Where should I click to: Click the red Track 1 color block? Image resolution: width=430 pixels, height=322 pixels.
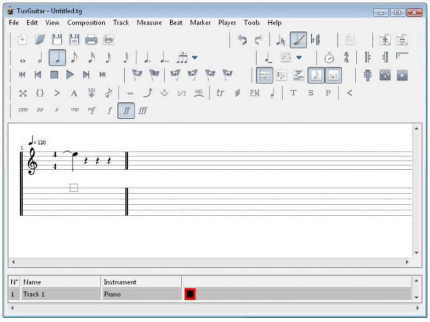click(x=190, y=294)
